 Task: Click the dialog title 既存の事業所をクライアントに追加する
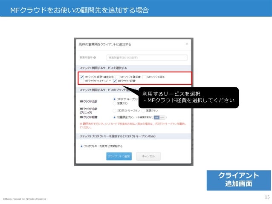pos(105,44)
